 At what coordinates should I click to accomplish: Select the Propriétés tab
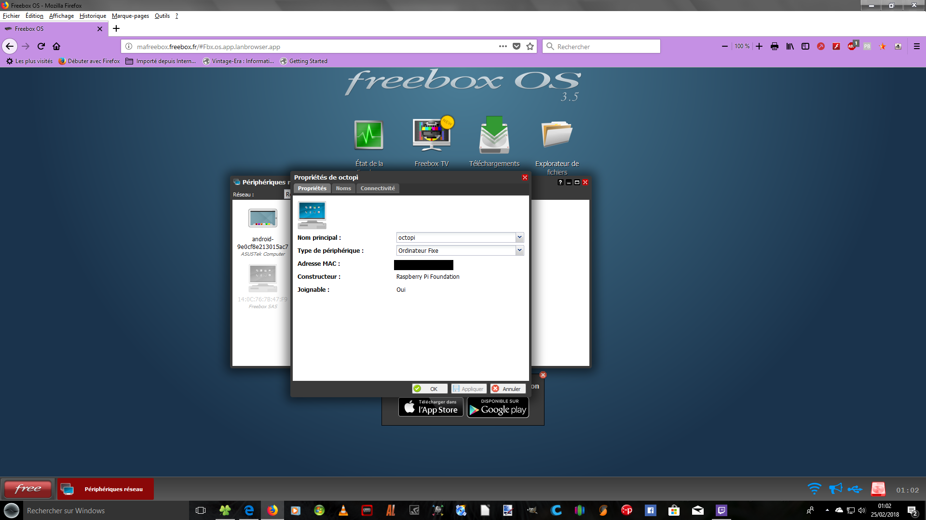312,188
